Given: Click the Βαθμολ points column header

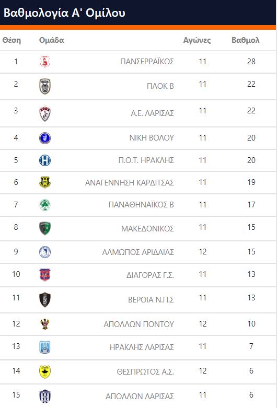Looking at the screenshot, I should pos(246,40).
